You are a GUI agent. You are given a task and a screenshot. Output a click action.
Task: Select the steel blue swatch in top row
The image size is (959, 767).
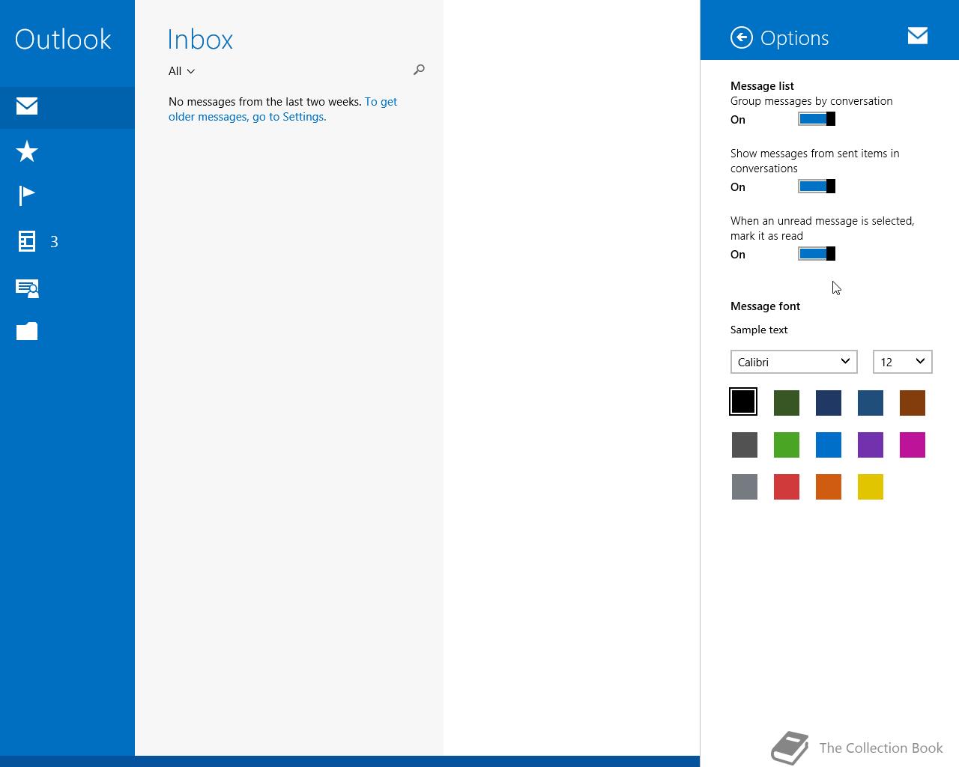click(x=871, y=403)
